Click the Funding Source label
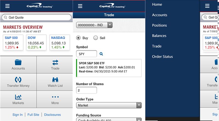 point(88,115)
